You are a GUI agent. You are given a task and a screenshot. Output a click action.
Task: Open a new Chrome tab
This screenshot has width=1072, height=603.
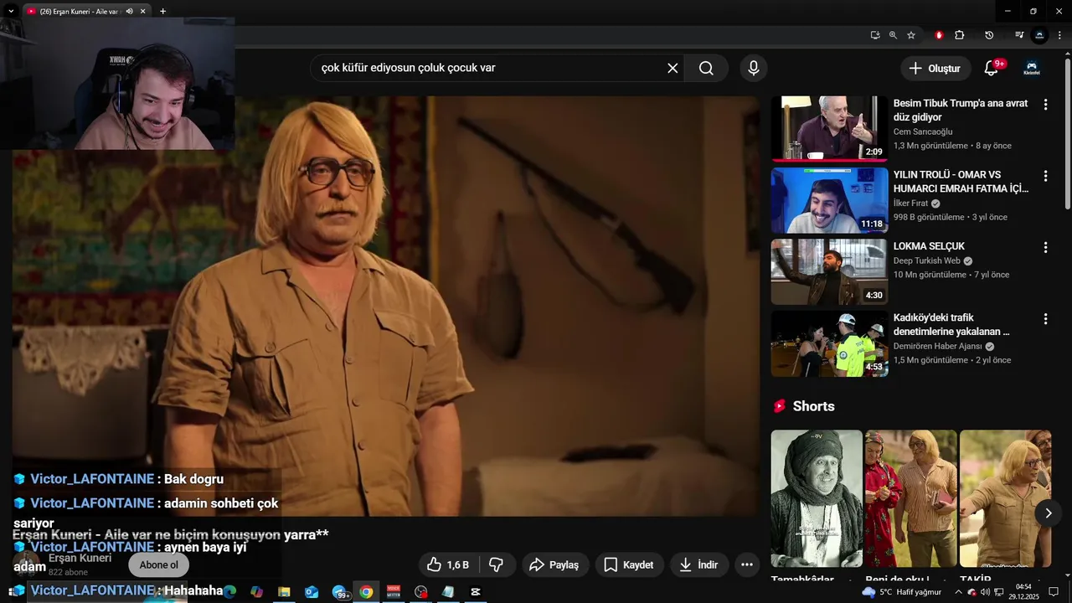[x=162, y=12]
